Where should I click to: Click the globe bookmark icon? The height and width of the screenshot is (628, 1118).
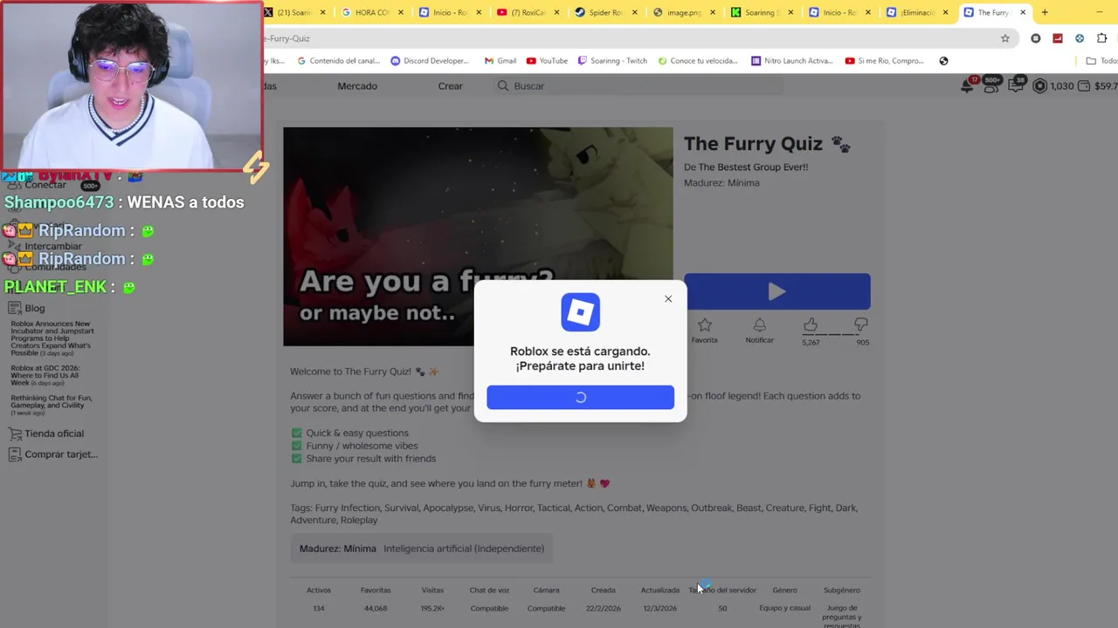click(x=943, y=61)
